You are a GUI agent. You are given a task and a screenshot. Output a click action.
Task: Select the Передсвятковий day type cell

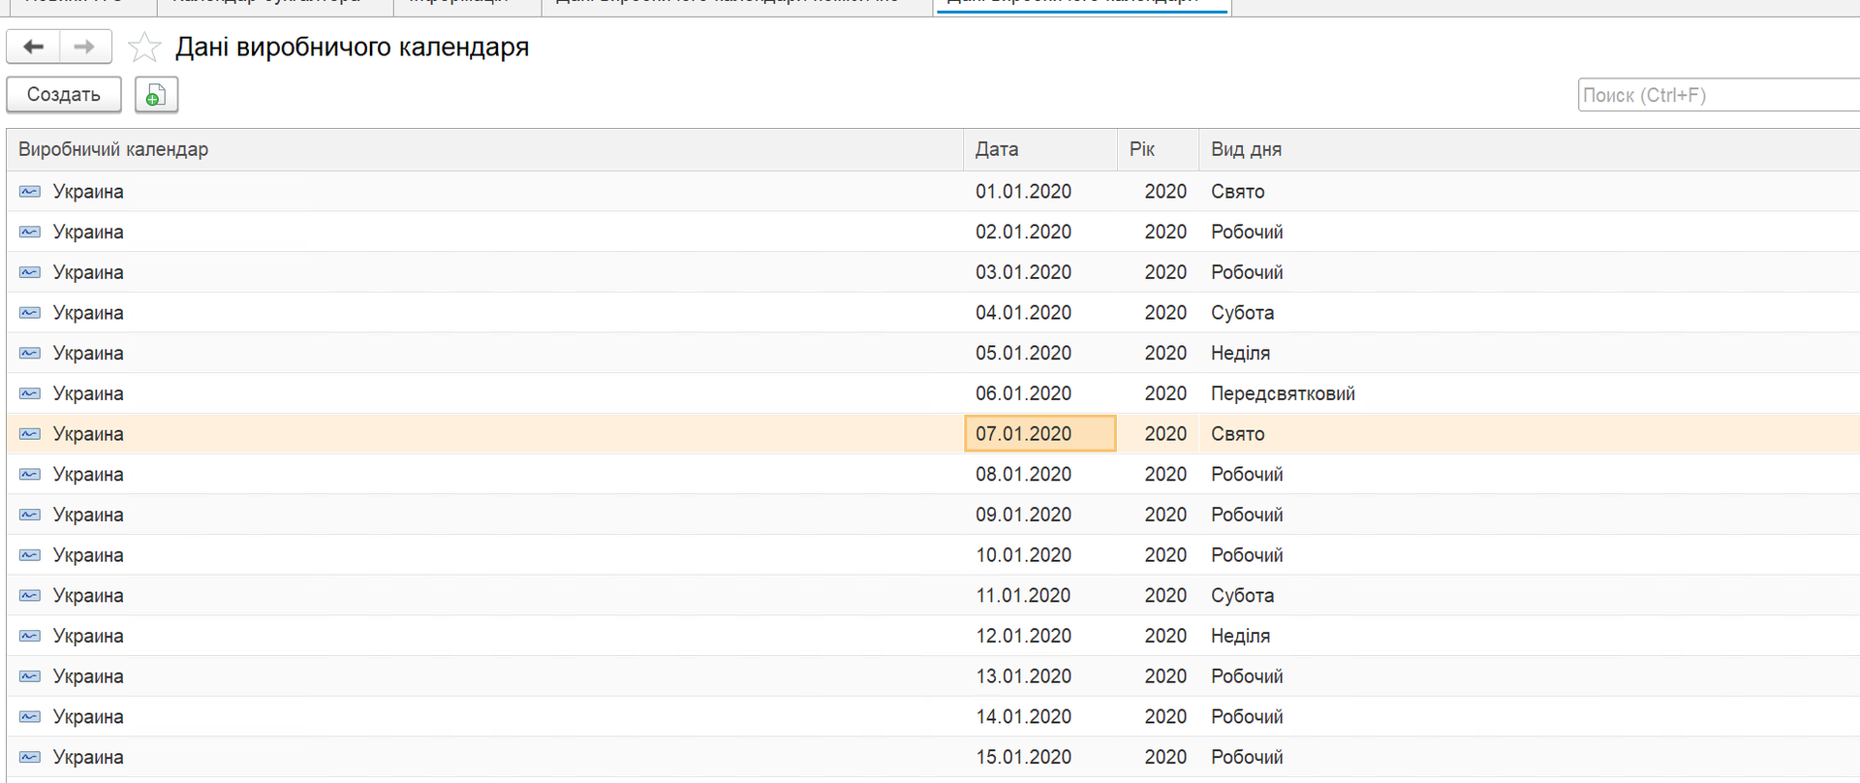pyautogui.click(x=1283, y=393)
